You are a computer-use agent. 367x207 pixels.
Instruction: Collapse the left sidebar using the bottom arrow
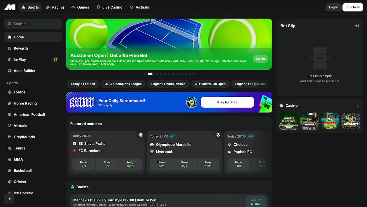[x=9, y=199]
